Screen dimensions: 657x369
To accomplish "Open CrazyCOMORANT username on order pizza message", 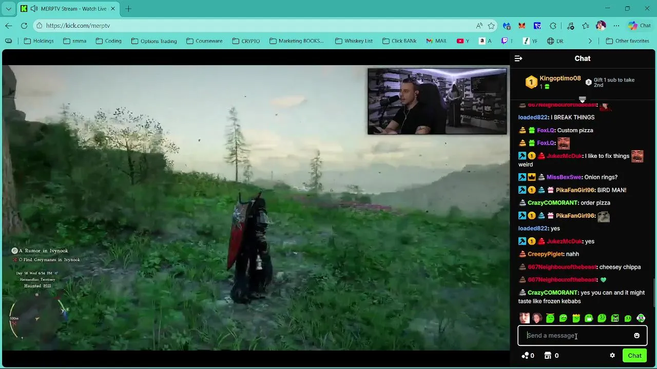I will point(552,203).
